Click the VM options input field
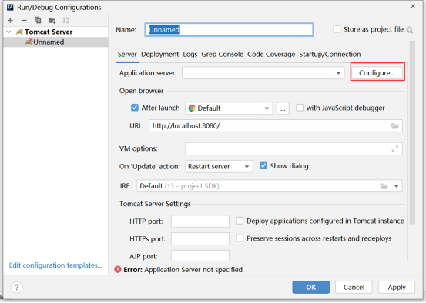 (x=294, y=148)
